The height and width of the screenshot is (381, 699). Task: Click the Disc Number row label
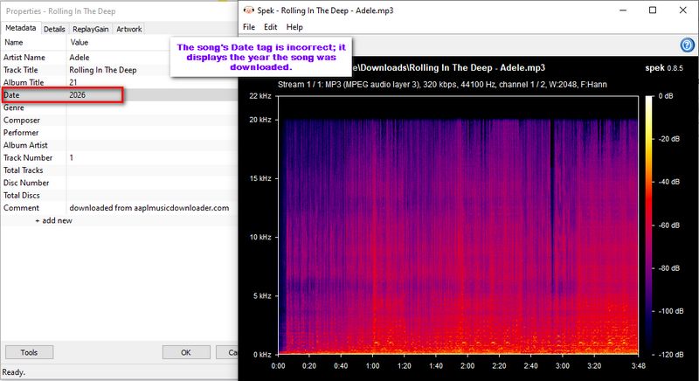click(26, 183)
